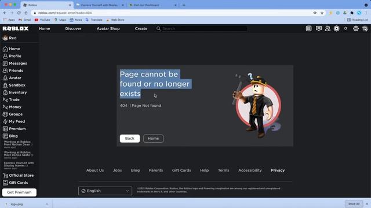Click the browser address bar
This screenshot has height=208, width=371.
[173, 13]
